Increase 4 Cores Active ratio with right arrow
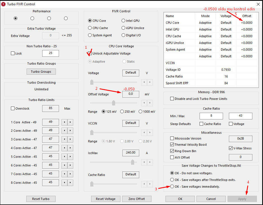 70,148
